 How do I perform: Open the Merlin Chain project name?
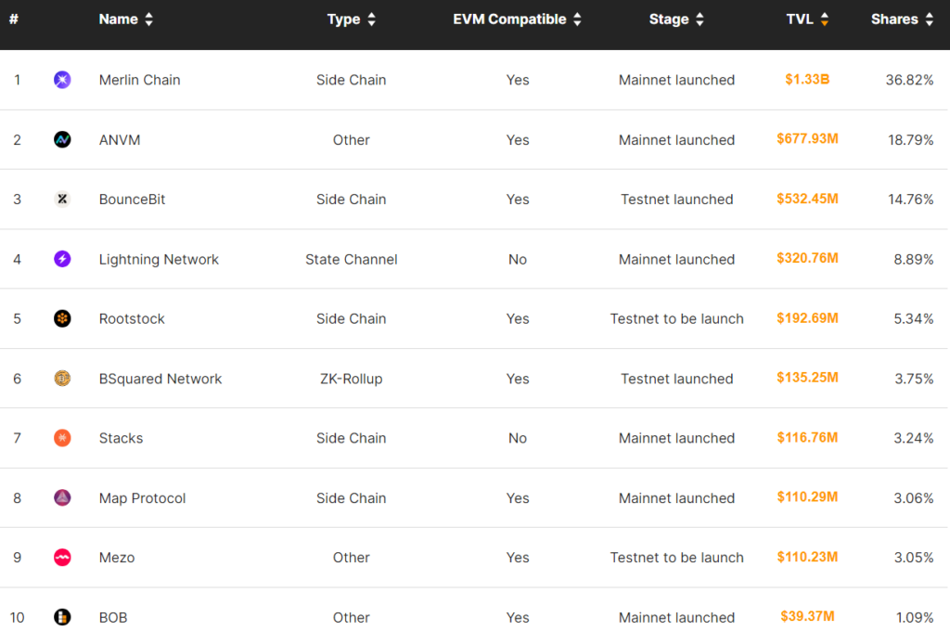pos(139,80)
